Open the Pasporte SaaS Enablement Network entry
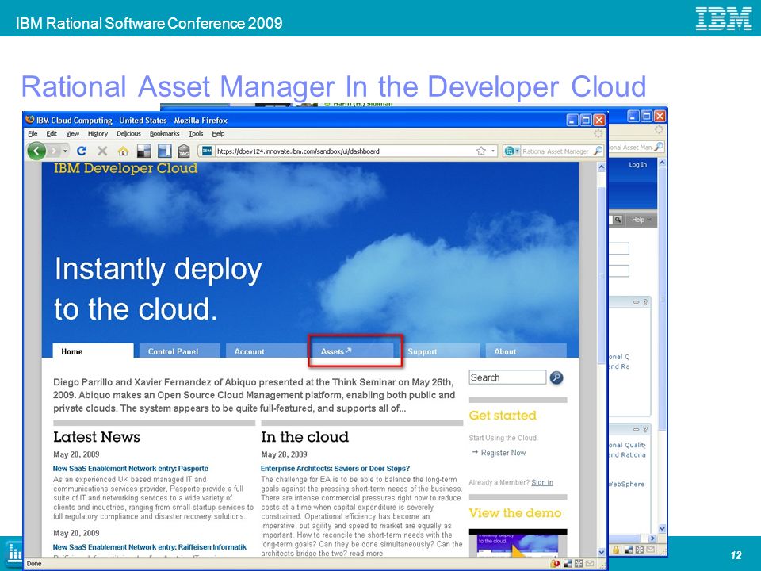Image resolution: width=761 pixels, height=571 pixels. (131, 469)
